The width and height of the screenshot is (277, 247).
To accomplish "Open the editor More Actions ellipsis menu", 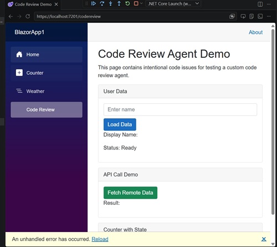I will 269,4.
